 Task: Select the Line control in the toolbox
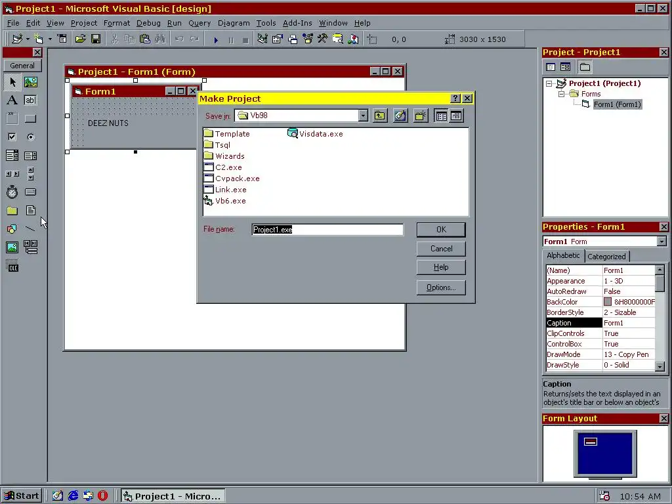click(x=30, y=229)
